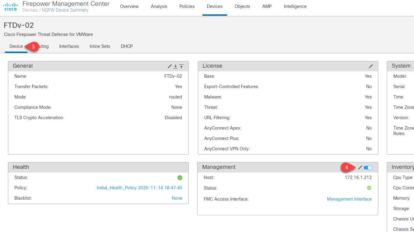Click the green Management status check icon
This screenshot has width=414, height=232.
[x=369, y=188]
